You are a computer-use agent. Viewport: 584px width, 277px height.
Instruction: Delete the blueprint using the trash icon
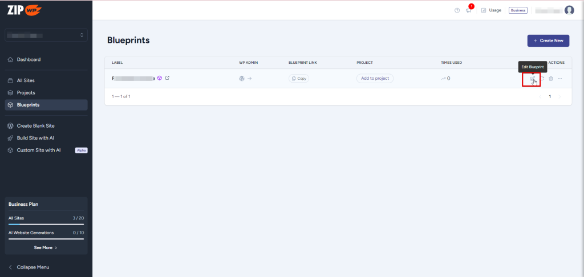pyautogui.click(x=551, y=79)
